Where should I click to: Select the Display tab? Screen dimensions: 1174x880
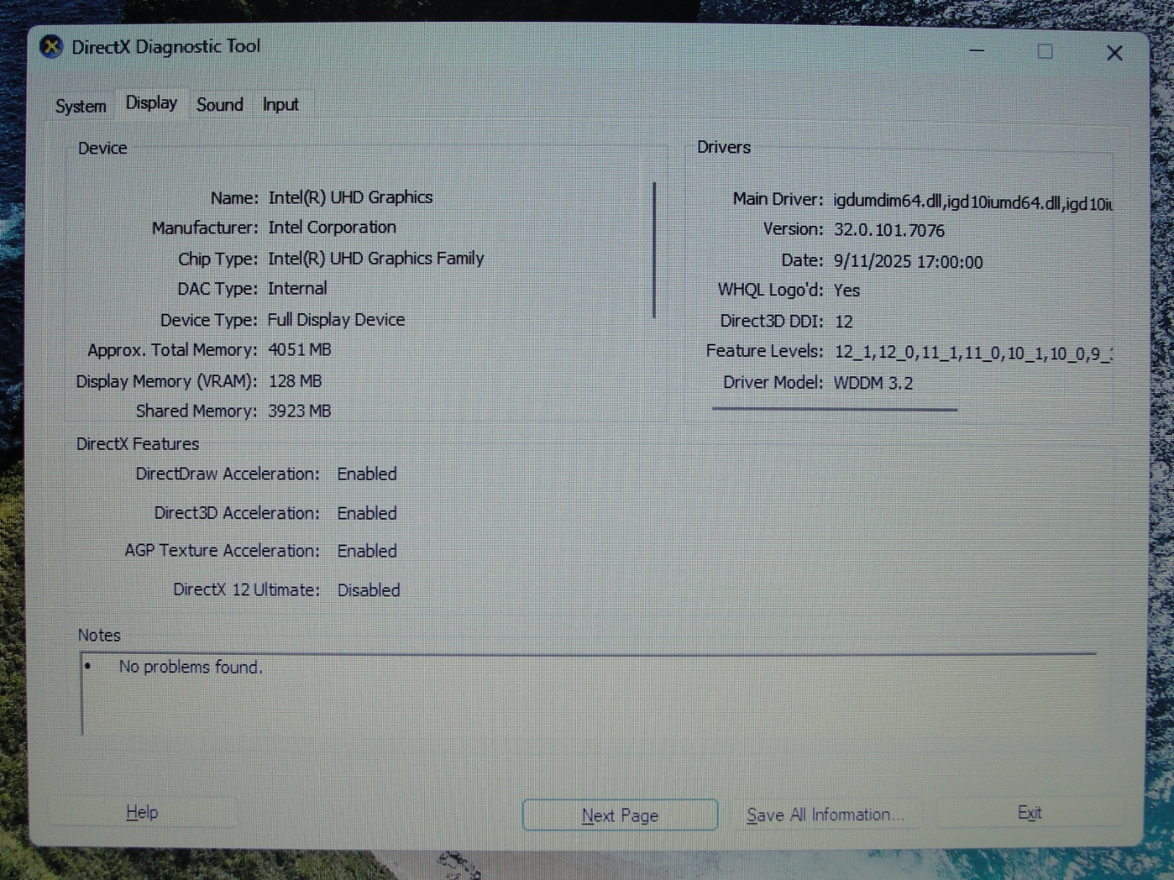click(x=151, y=103)
